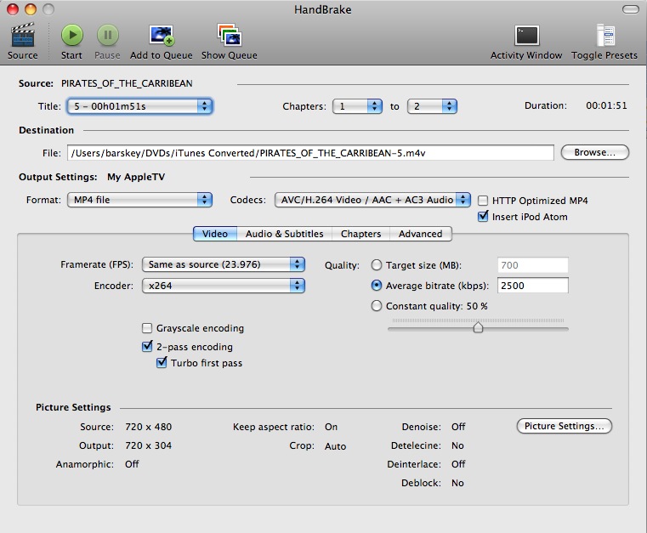The height and width of the screenshot is (533, 647).
Task: Minimize HandBrake with the yellow button
Action: click(31, 9)
